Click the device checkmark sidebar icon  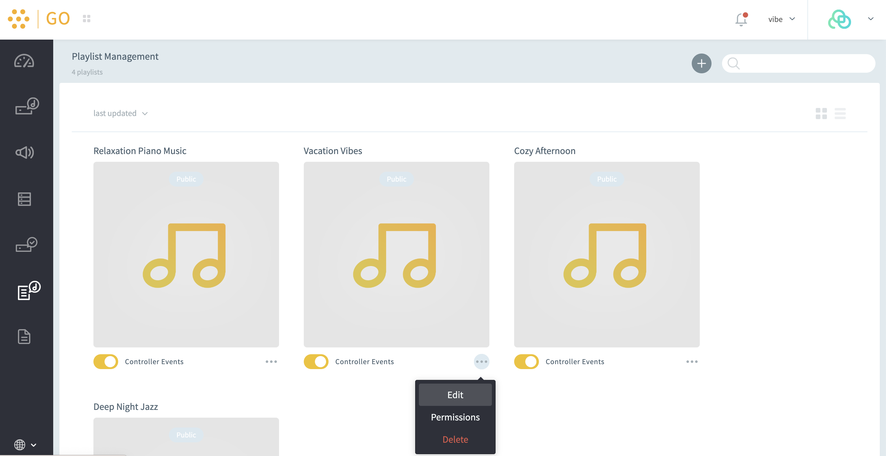[27, 244]
